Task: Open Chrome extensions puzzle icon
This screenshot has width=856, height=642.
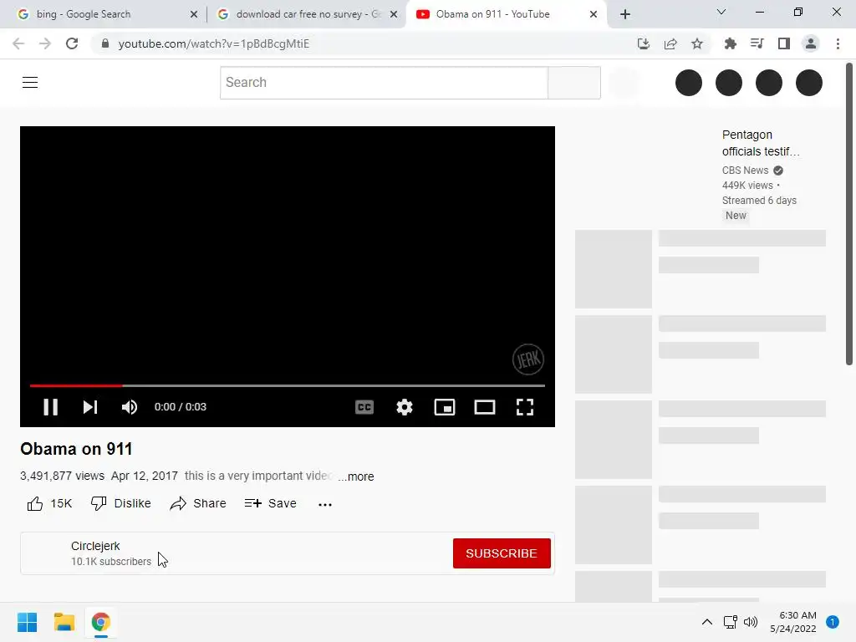Action: [731, 43]
